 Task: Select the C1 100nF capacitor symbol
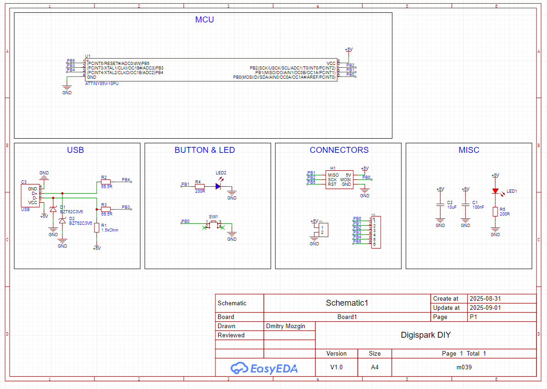[x=465, y=205]
